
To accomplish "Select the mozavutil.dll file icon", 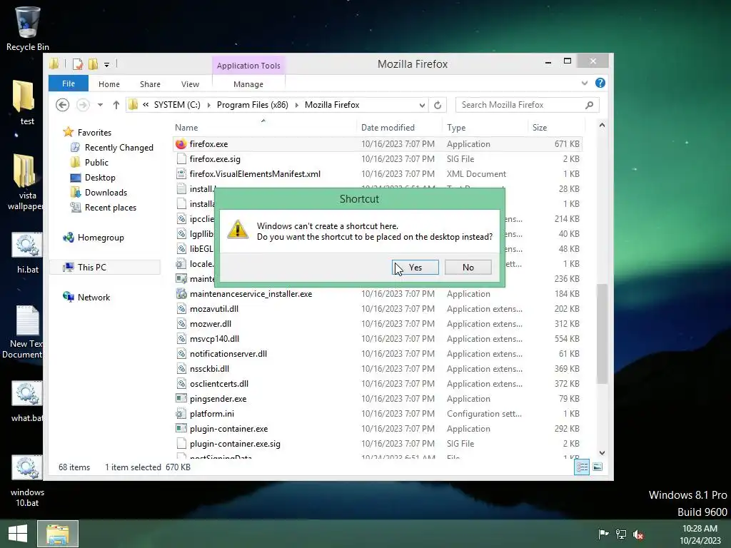I will (181, 308).
